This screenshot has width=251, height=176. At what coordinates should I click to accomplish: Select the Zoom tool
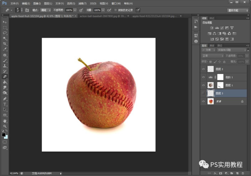pyautogui.click(x=5, y=126)
